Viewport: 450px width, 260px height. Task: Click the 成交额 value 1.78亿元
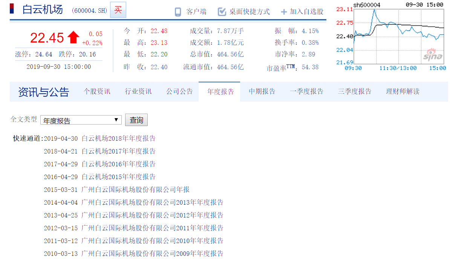[x=230, y=43]
